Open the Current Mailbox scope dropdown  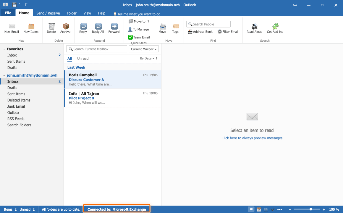coord(144,49)
